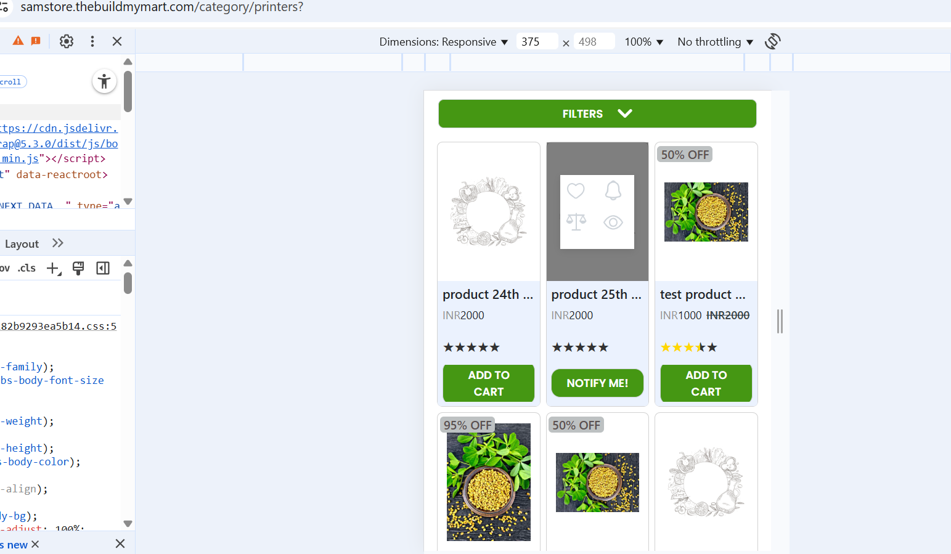Screen dimensions: 951x554
Task: Open the 100% zoom dropdown
Action: click(644, 42)
